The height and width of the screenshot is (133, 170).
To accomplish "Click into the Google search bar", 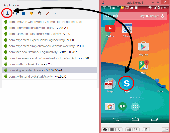I will 135,16.
